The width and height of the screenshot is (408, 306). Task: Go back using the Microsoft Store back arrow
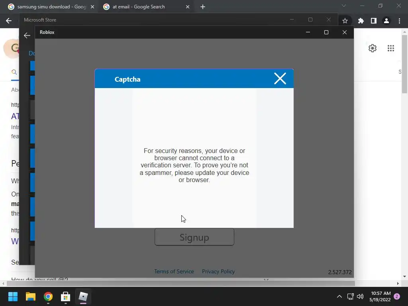click(27, 35)
